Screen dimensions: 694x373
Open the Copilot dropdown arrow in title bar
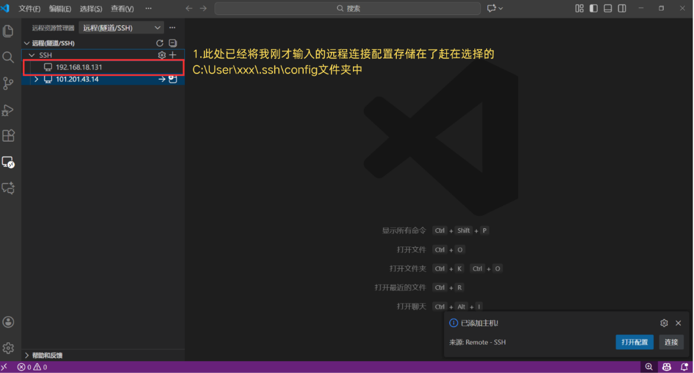(x=501, y=9)
